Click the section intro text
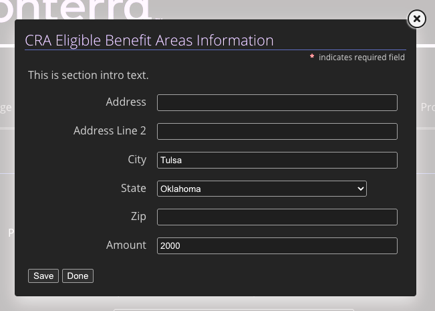This screenshot has height=311, width=435. pos(88,76)
